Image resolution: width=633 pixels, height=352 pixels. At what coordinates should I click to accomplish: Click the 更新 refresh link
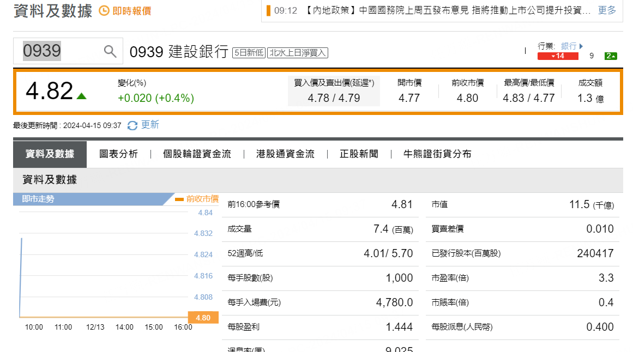click(150, 125)
